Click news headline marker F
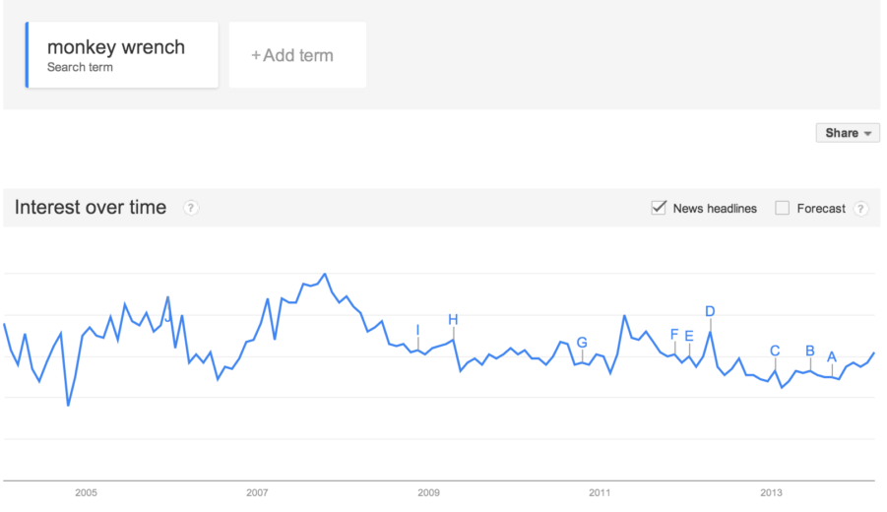The image size is (887, 512). (x=674, y=335)
